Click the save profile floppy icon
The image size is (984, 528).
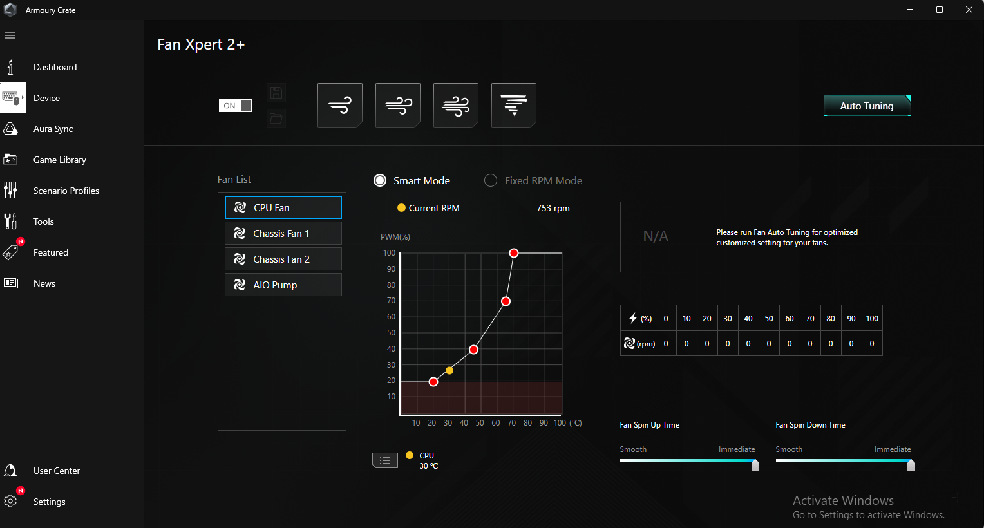276,93
